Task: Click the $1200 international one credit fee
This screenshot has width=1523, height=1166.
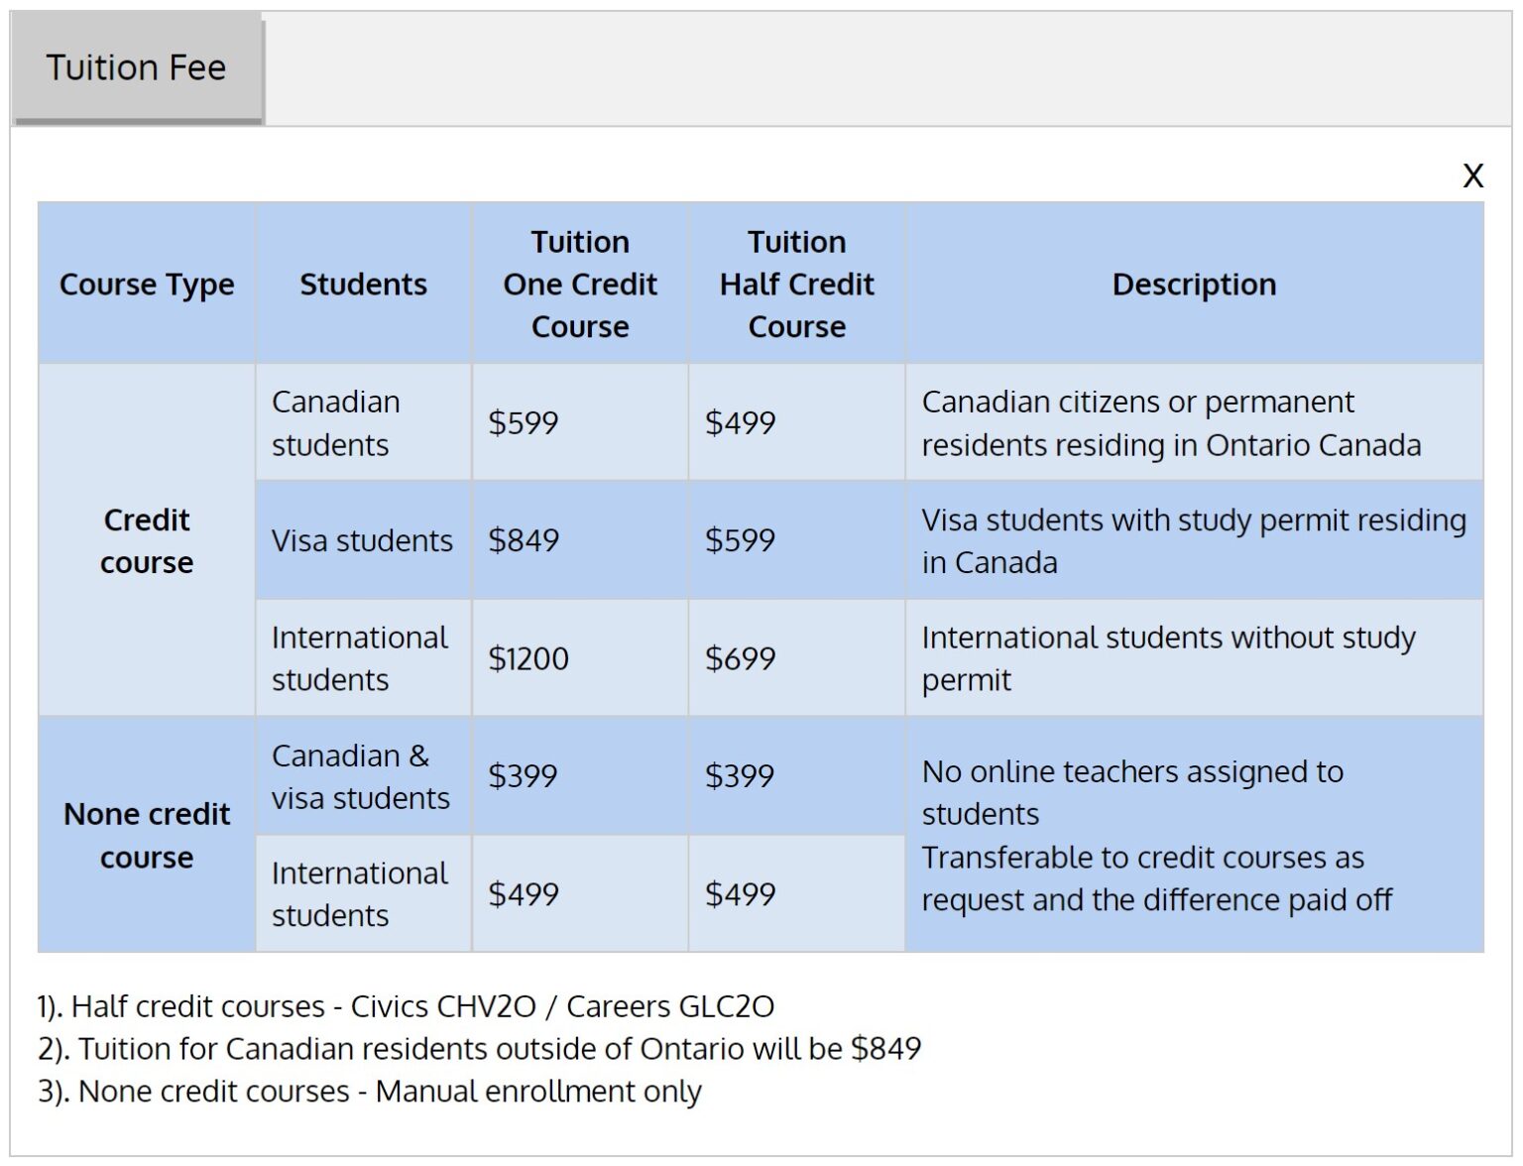Action: tap(527, 657)
